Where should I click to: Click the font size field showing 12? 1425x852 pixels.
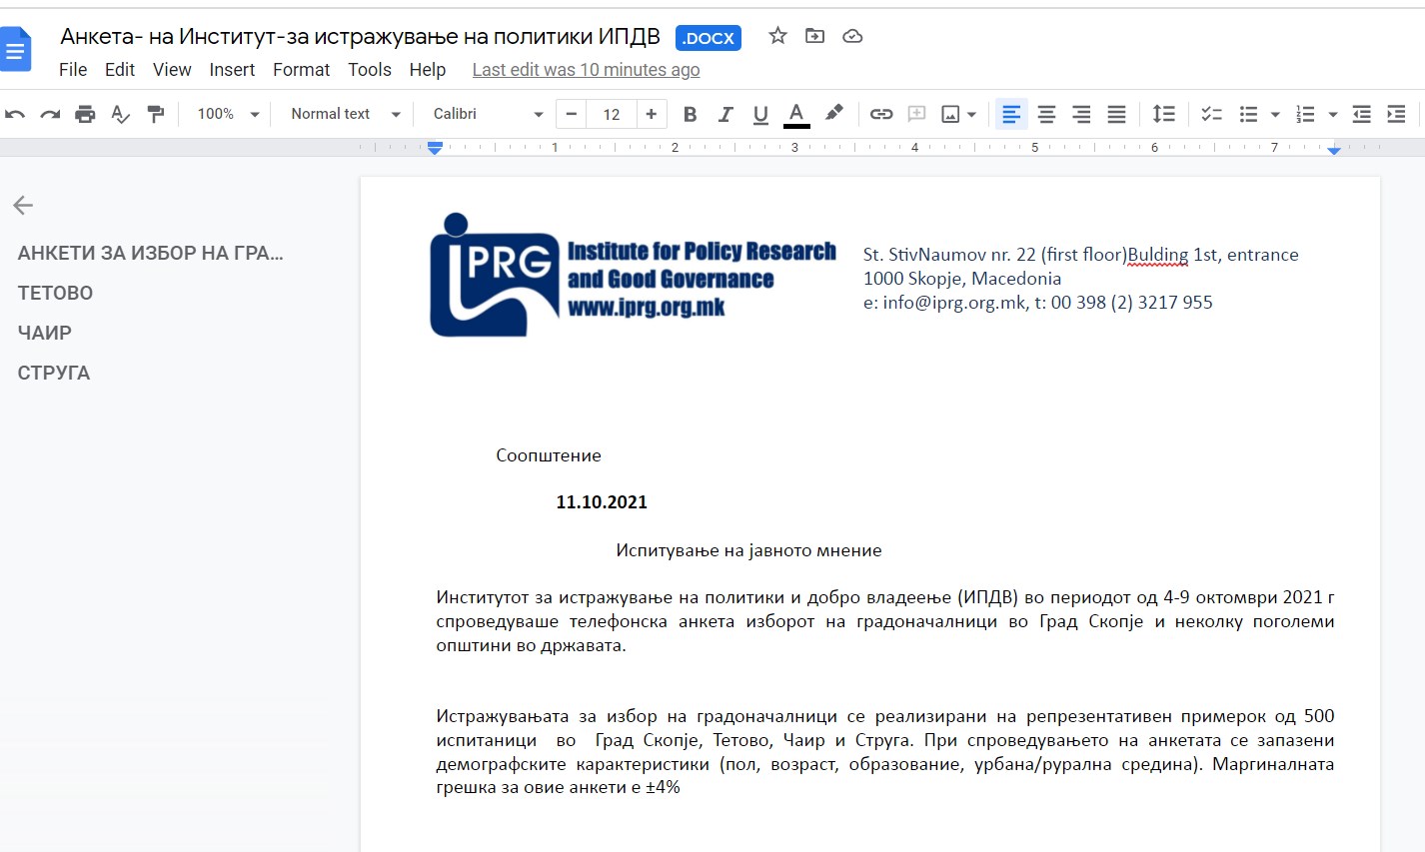[612, 114]
